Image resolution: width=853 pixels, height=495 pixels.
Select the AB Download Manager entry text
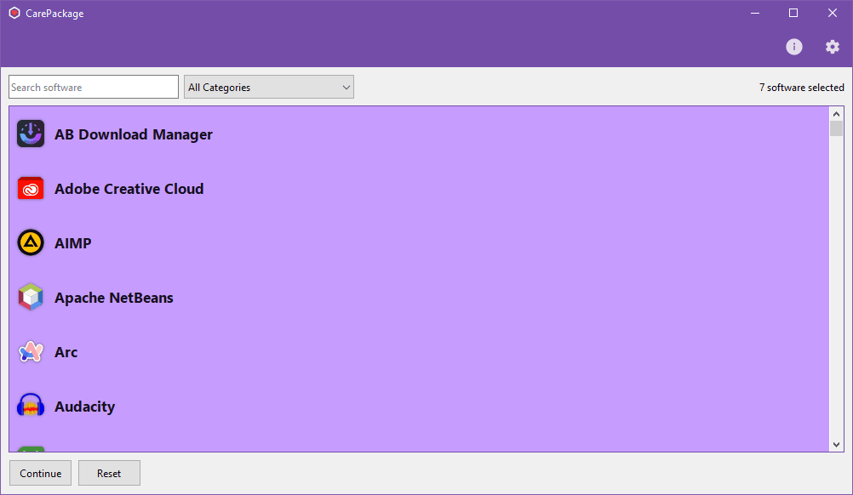[x=134, y=134]
